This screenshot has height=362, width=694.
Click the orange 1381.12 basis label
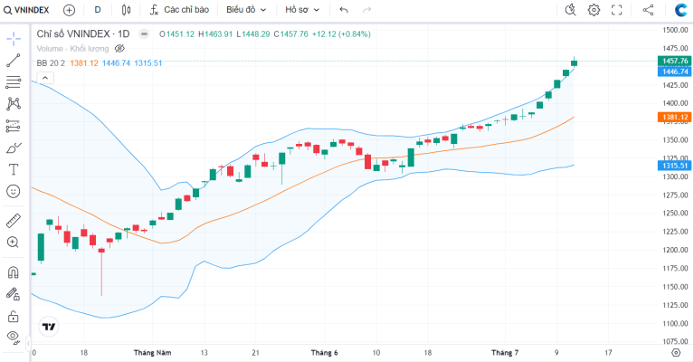tap(674, 118)
